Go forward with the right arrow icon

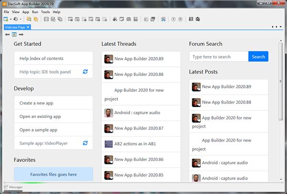coord(21,34)
